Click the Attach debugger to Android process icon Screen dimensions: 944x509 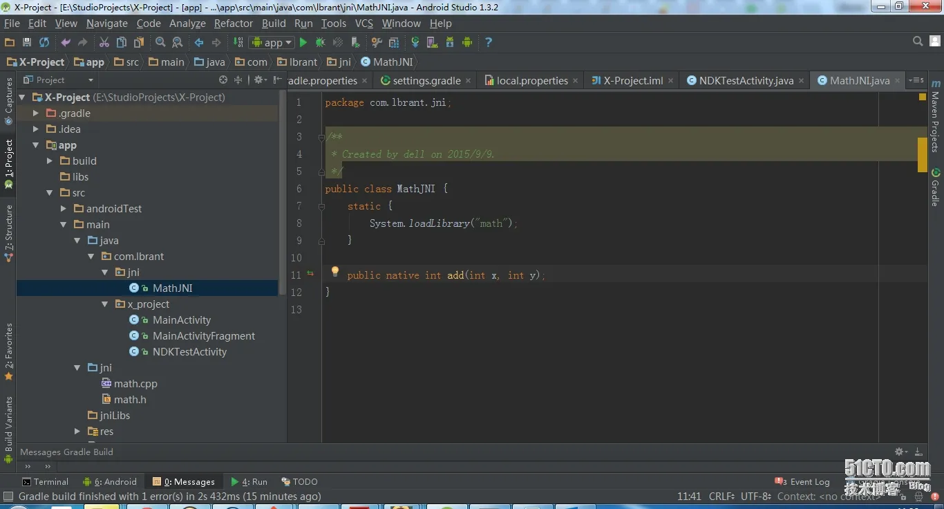pyautogui.click(x=355, y=42)
